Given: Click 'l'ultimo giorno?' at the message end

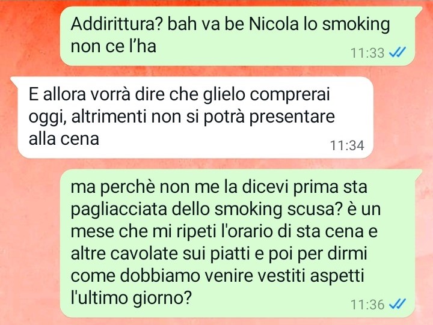Looking at the screenshot, I should point(131,299).
